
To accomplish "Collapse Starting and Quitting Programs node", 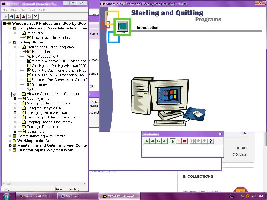I will click(x=15, y=47).
